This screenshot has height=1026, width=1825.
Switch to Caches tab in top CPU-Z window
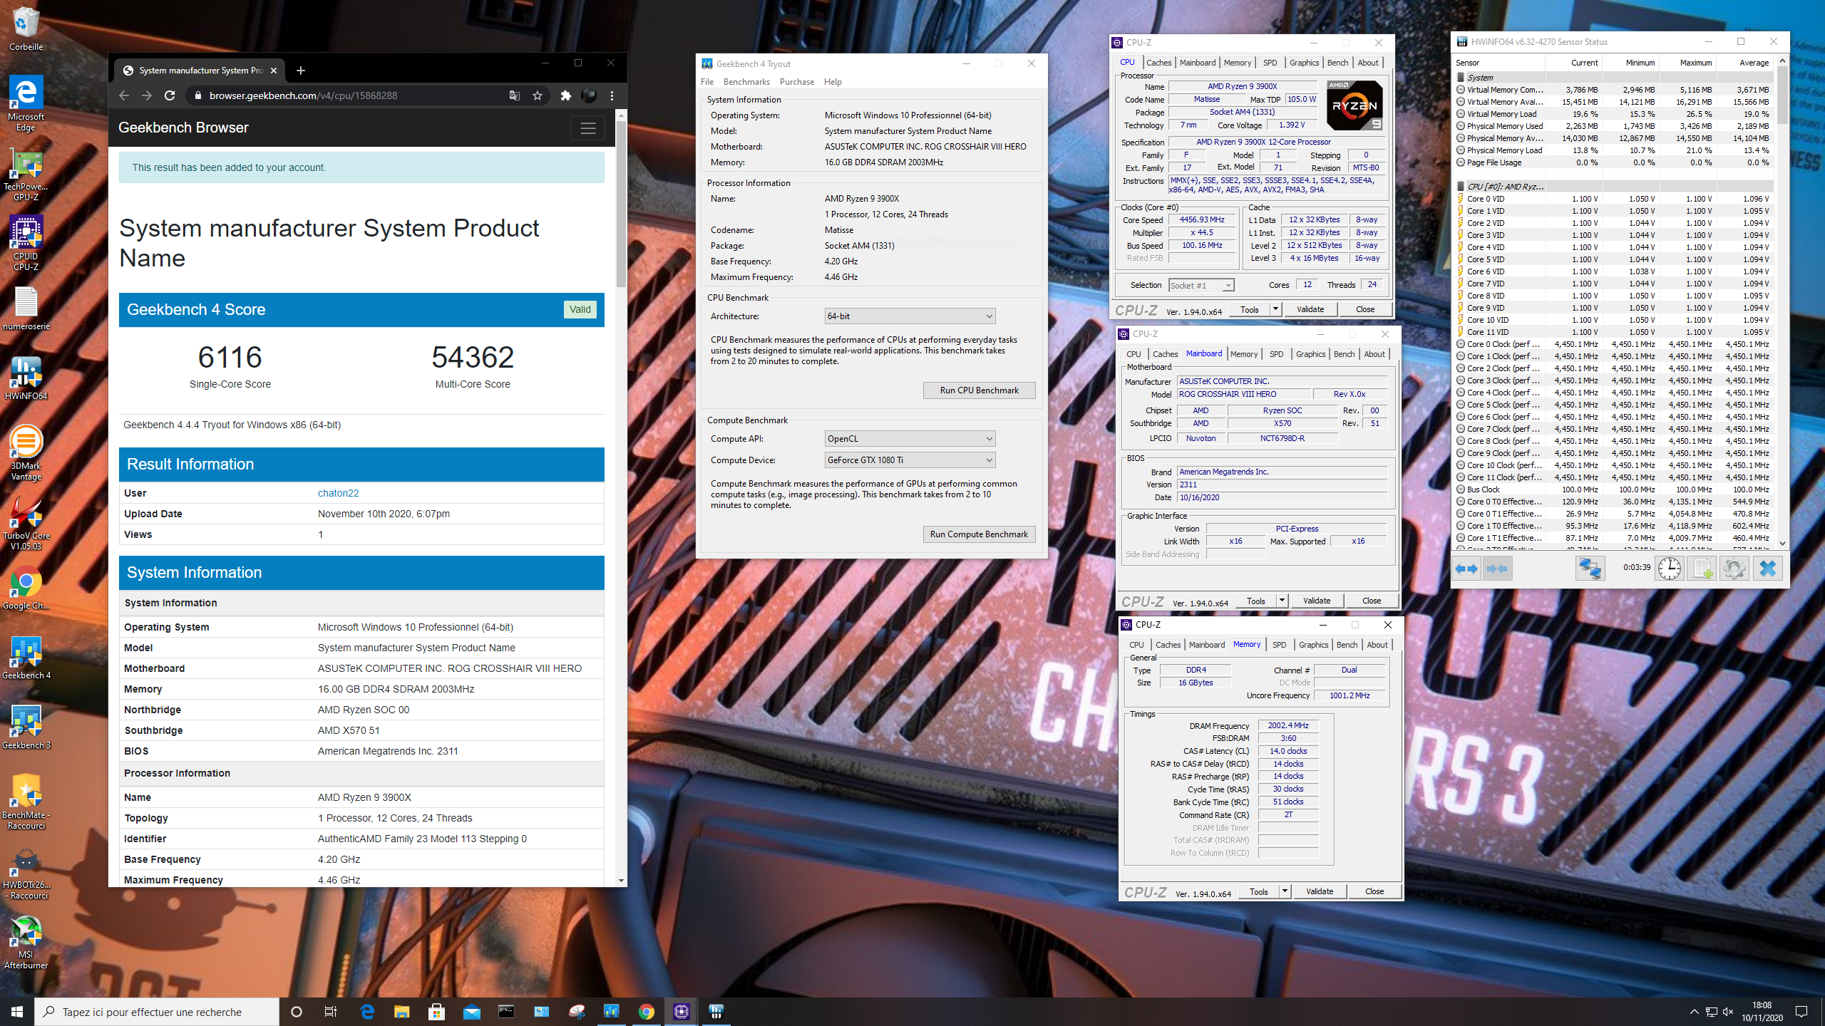[x=1159, y=63]
